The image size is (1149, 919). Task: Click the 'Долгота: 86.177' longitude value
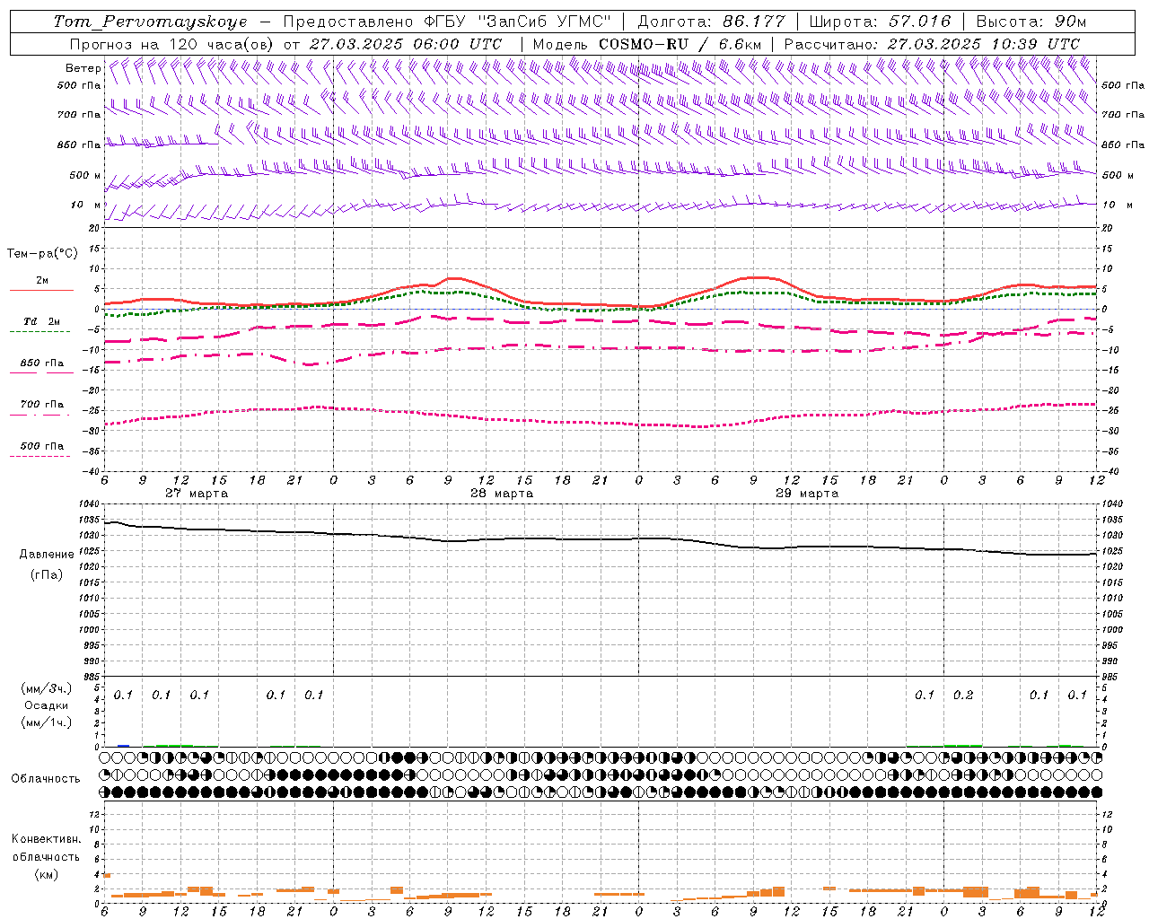coord(711,22)
